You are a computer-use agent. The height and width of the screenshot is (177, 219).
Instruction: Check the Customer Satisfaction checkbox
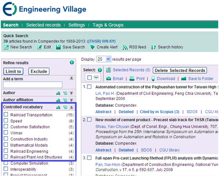[6, 126]
